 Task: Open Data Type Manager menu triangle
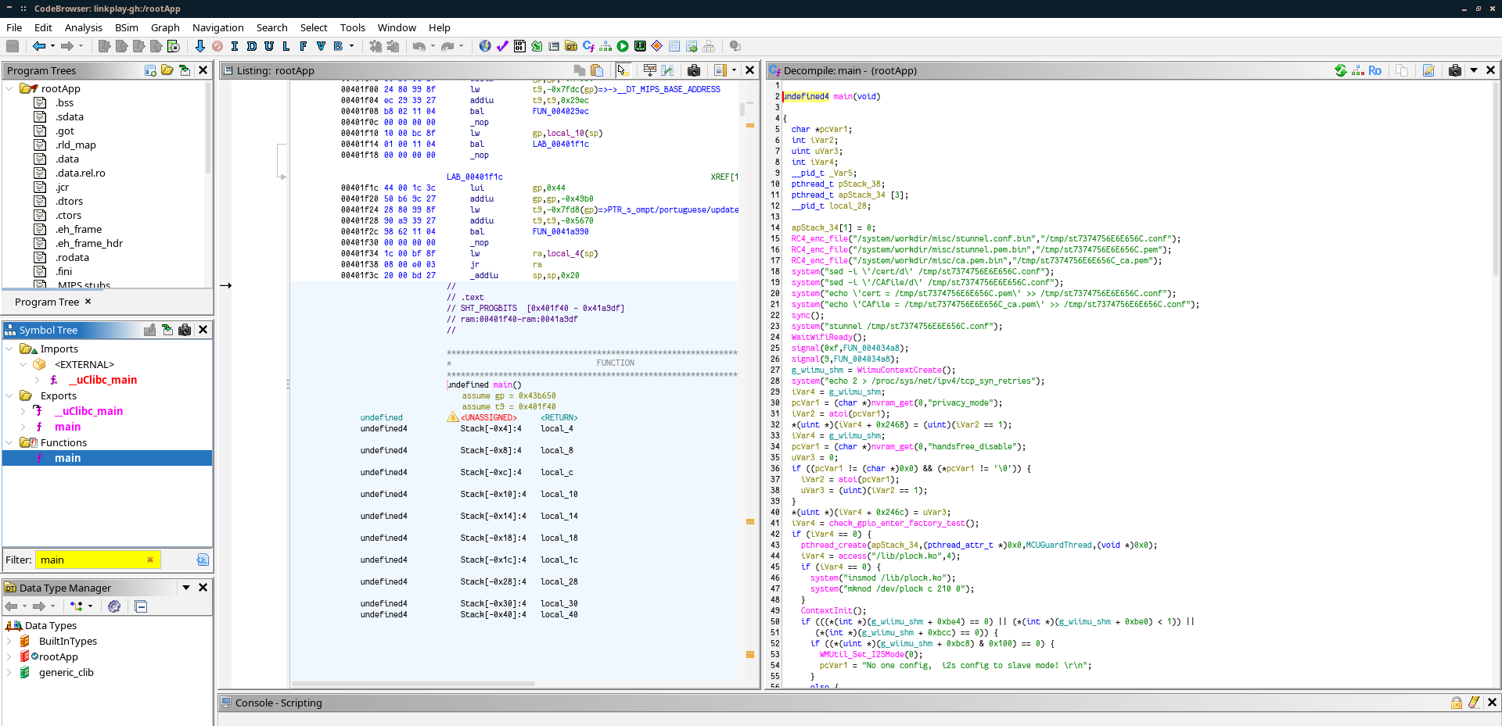click(x=186, y=588)
